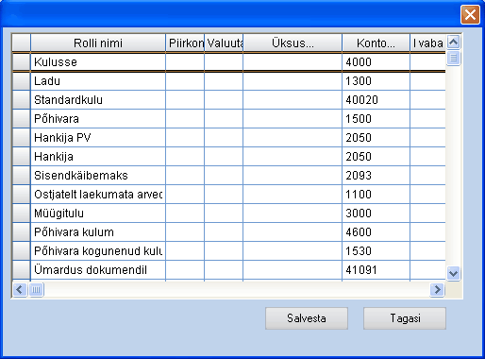
Task: Select the Sisendkäibemaks row name cell
Action: [x=98, y=176]
